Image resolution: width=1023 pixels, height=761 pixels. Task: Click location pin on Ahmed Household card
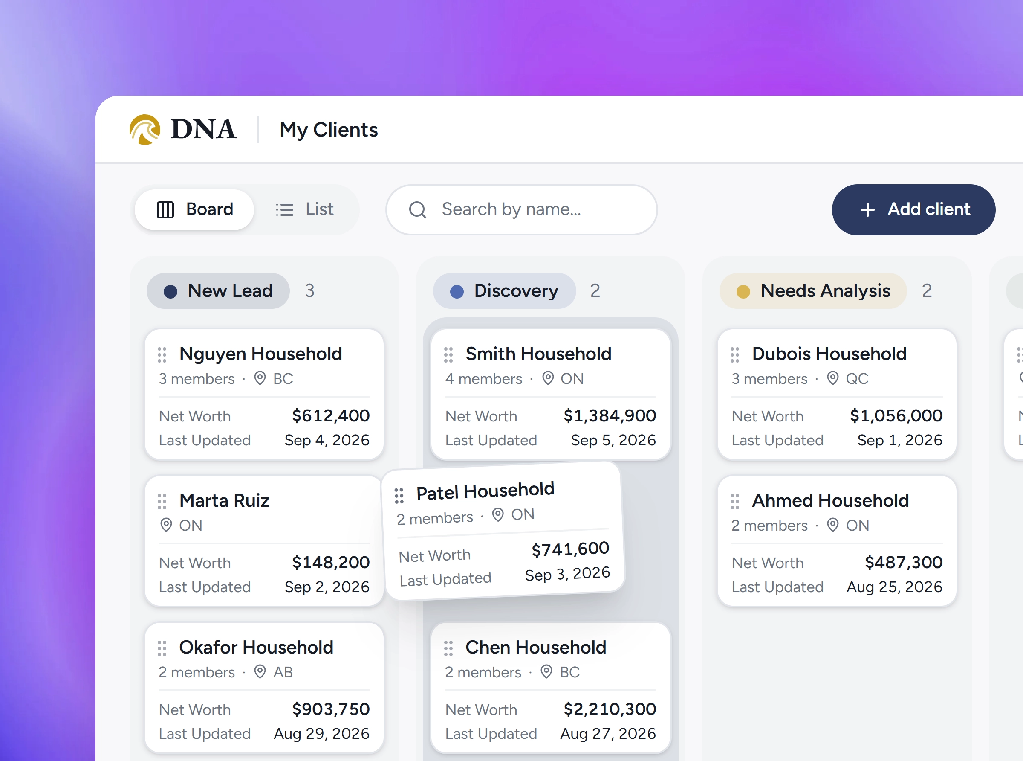tap(833, 525)
